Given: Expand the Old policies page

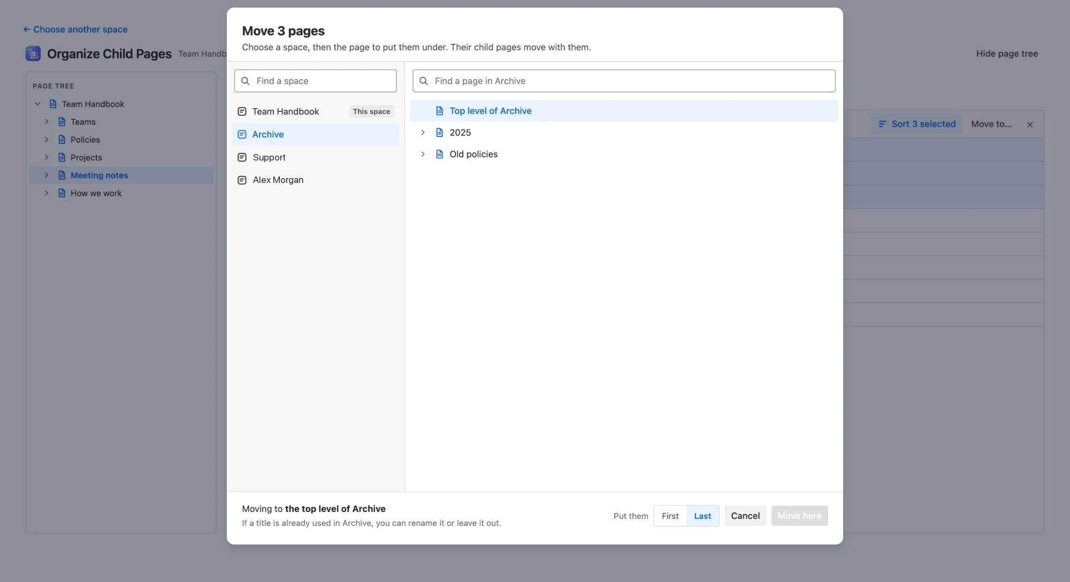Looking at the screenshot, I should (423, 154).
